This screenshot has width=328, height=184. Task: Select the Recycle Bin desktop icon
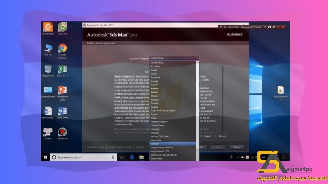48,71
